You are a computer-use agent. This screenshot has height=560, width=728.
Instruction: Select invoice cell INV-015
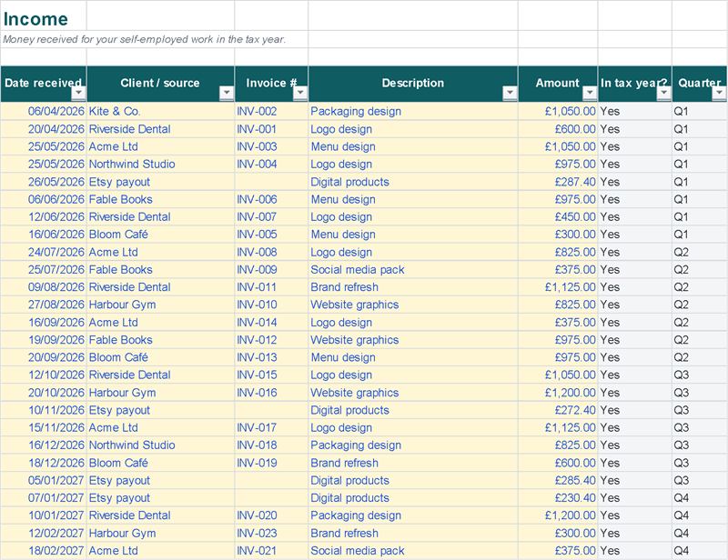coord(271,375)
